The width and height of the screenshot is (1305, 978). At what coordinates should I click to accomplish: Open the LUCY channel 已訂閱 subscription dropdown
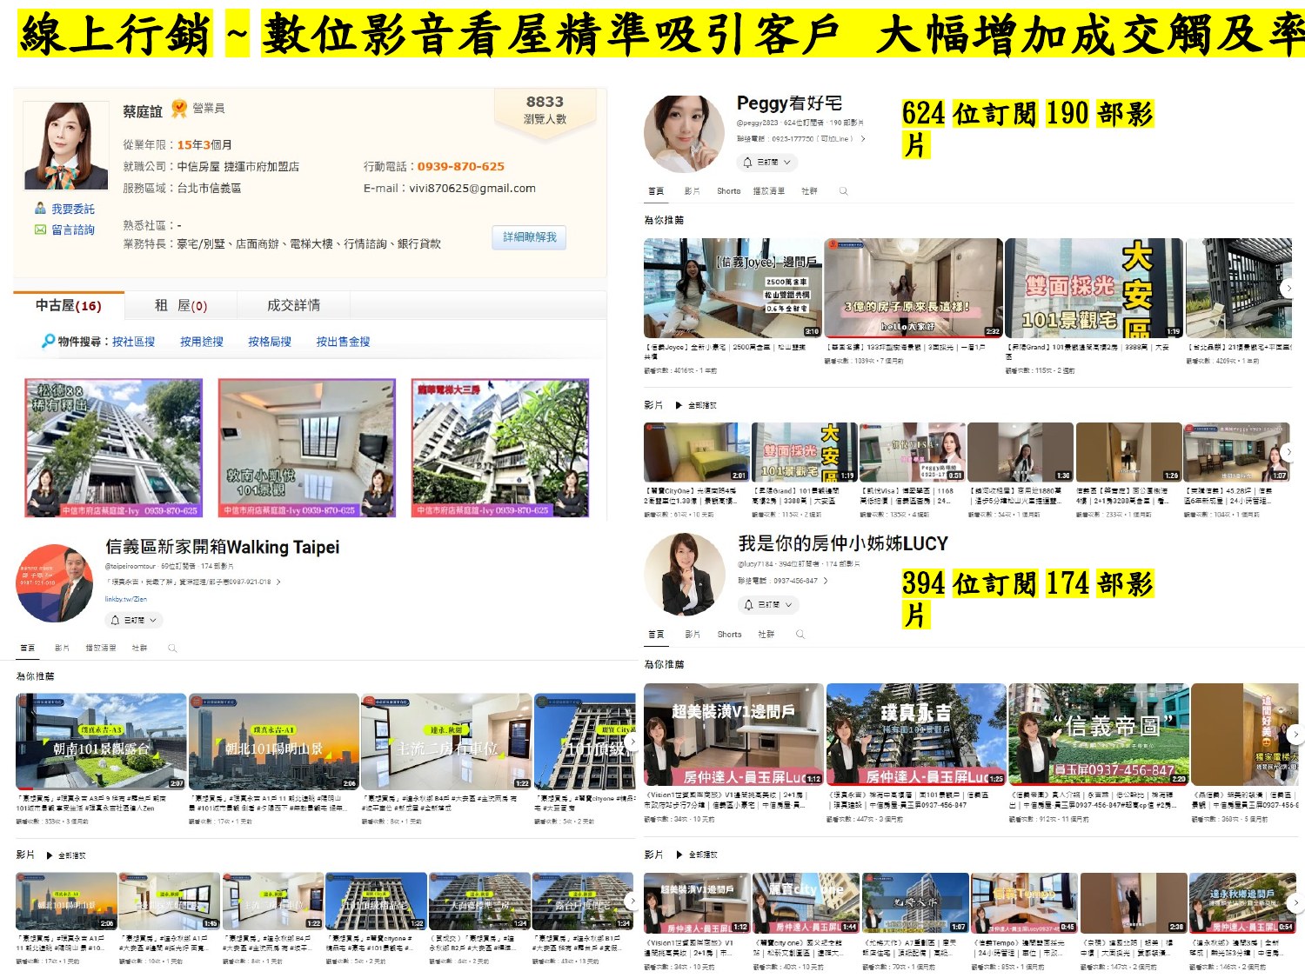[x=768, y=605]
